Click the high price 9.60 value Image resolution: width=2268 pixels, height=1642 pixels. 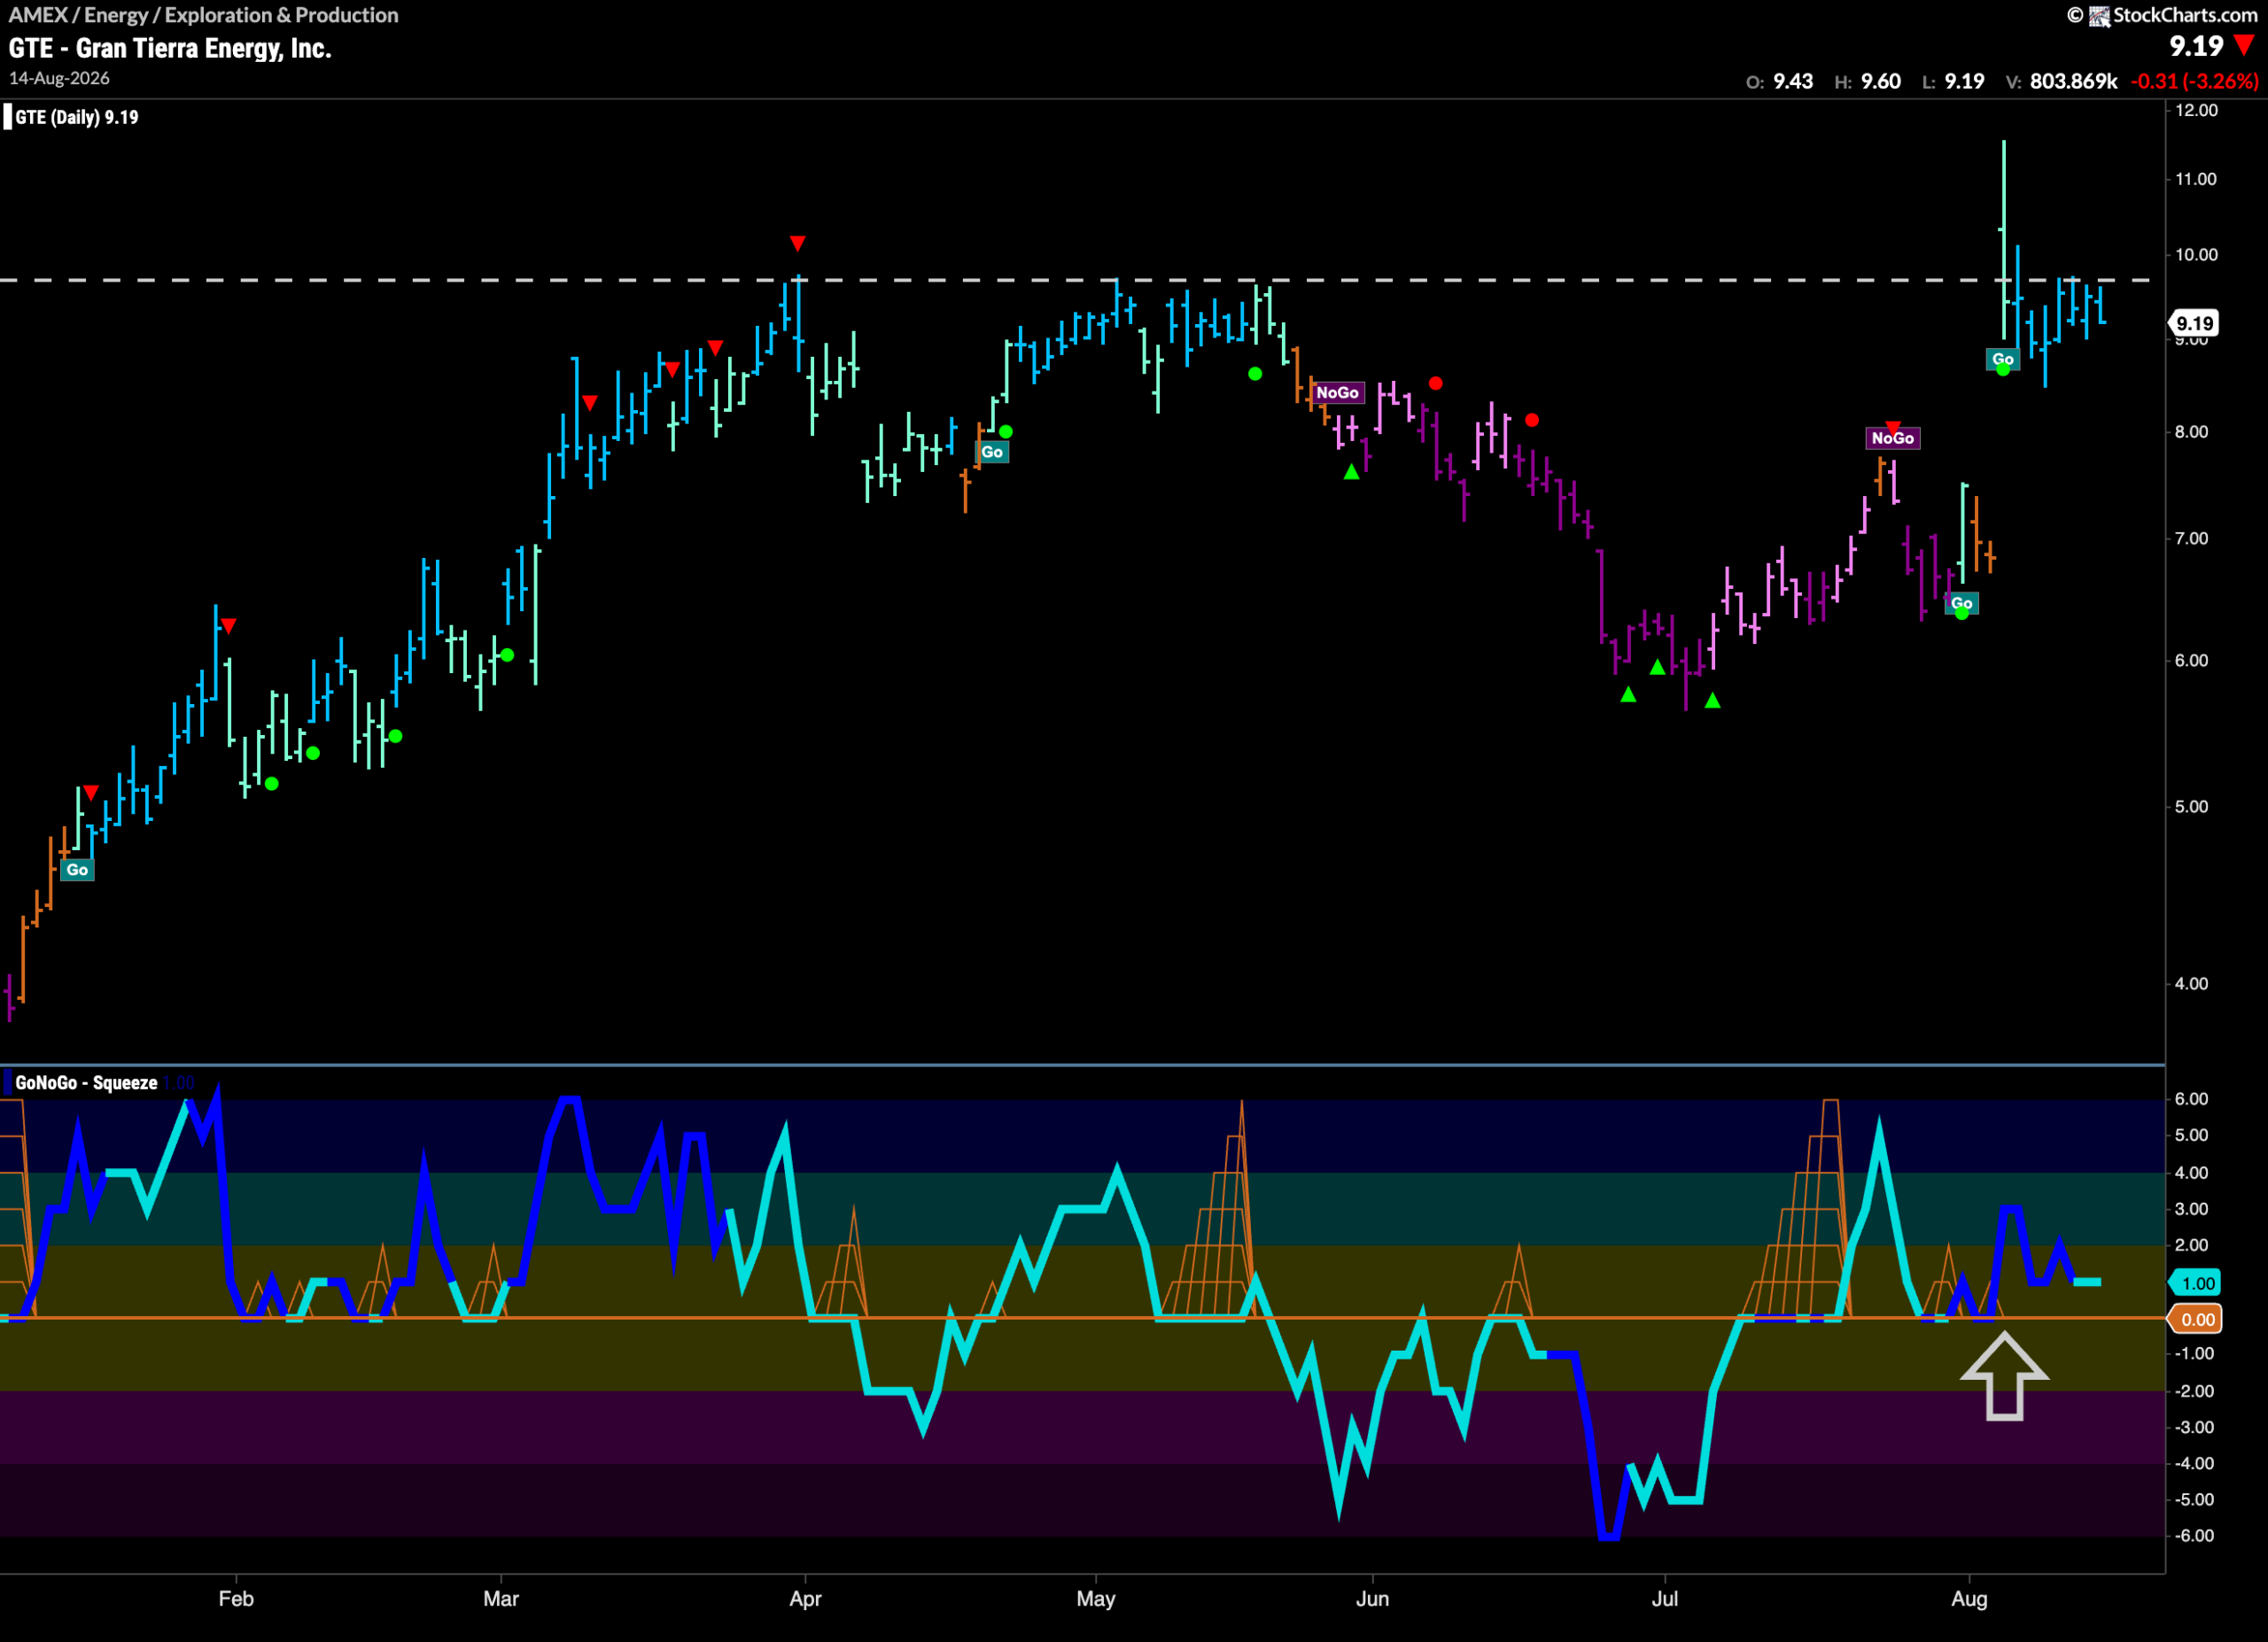(x=1881, y=81)
